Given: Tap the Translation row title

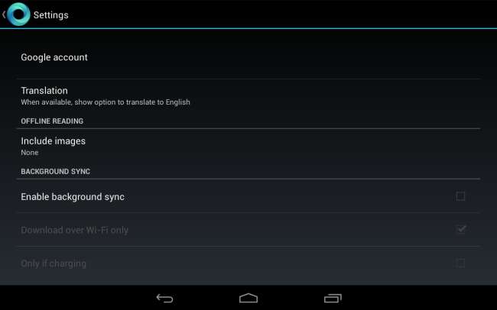Looking at the screenshot, I should pos(44,91).
